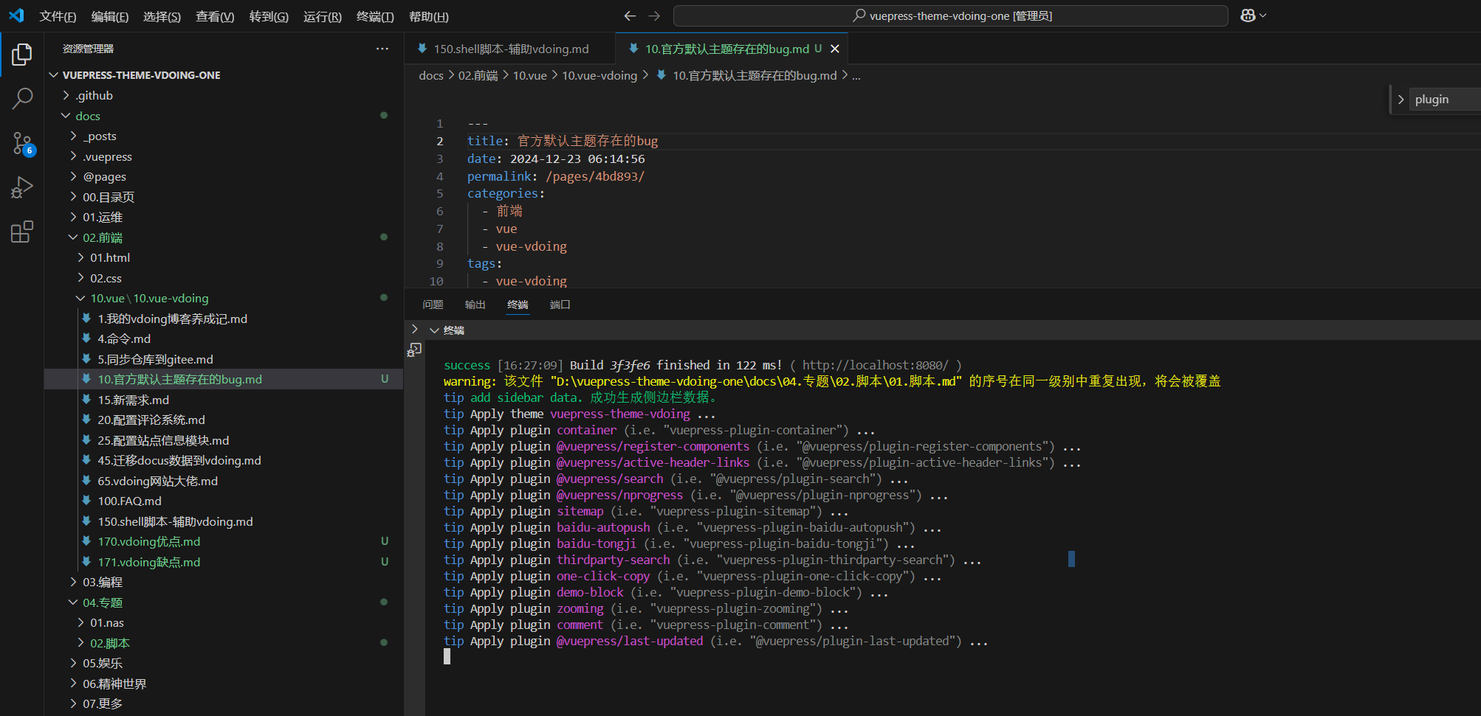
Task: Click the markdown icon of 4.命令.md
Action: (86, 338)
